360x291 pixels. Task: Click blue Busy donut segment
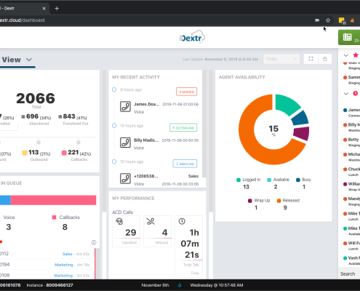[300, 118]
